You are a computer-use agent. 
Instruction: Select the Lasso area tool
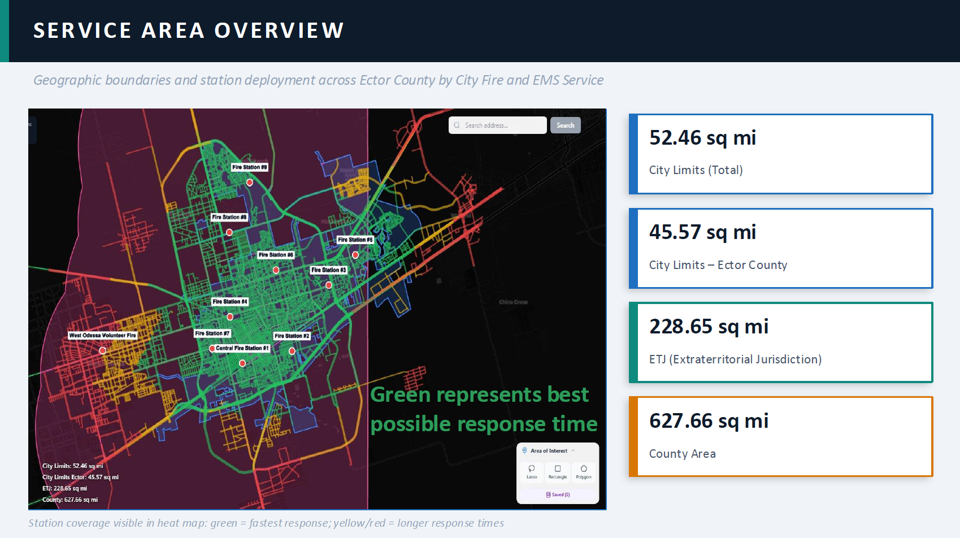coord(532,472)
